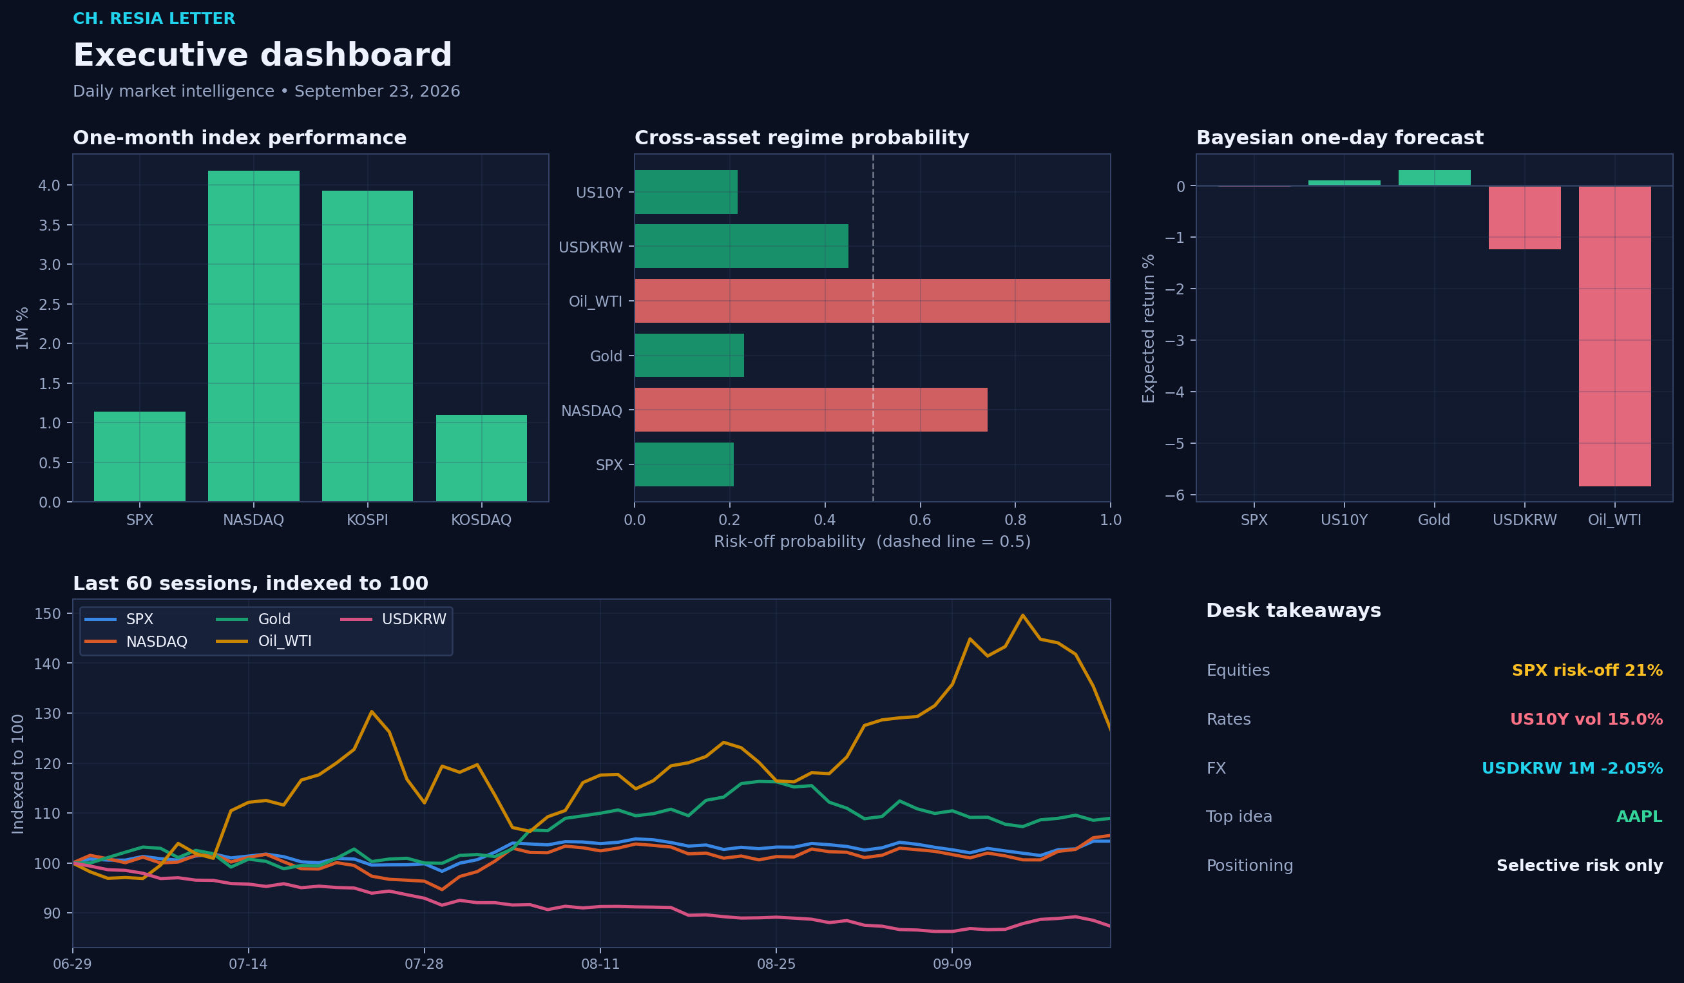This screenshot has width=1684, height=983.
Task: Select the Oil_WTI risk-off probability bar
Action: [x=872, y=301]
